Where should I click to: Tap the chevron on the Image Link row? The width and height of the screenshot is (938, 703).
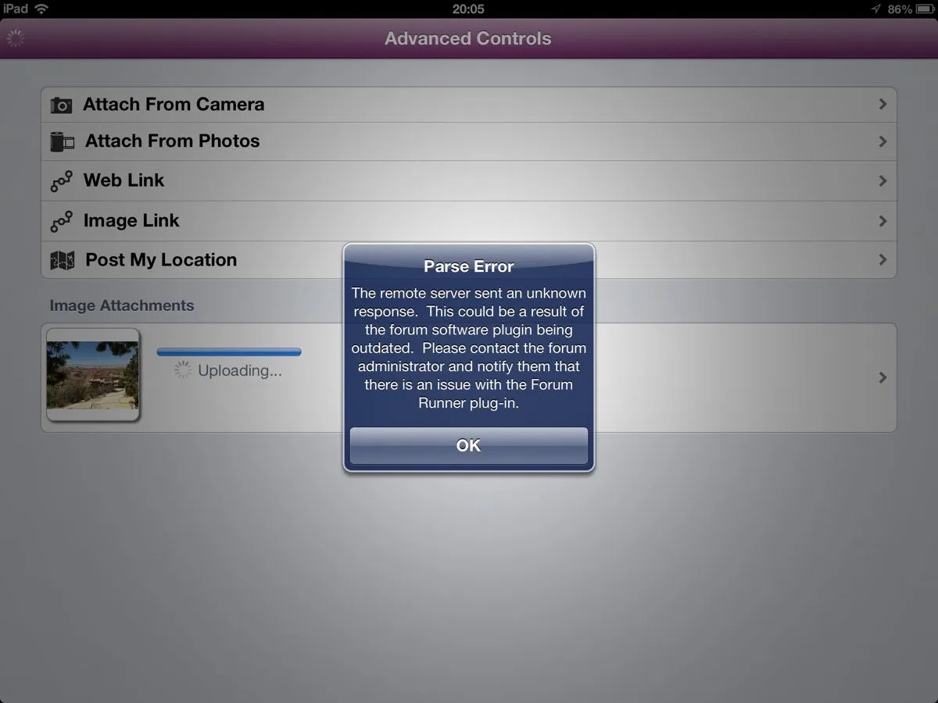(883, 221)
